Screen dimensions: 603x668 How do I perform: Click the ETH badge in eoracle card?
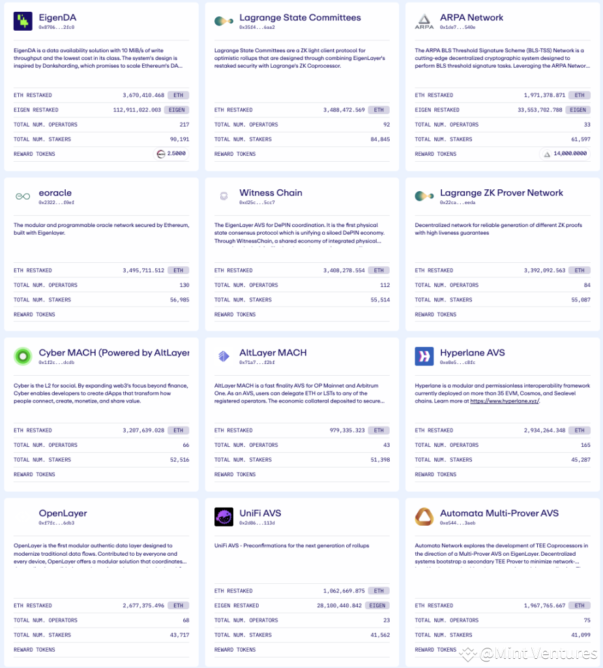[x=178, y=271]
